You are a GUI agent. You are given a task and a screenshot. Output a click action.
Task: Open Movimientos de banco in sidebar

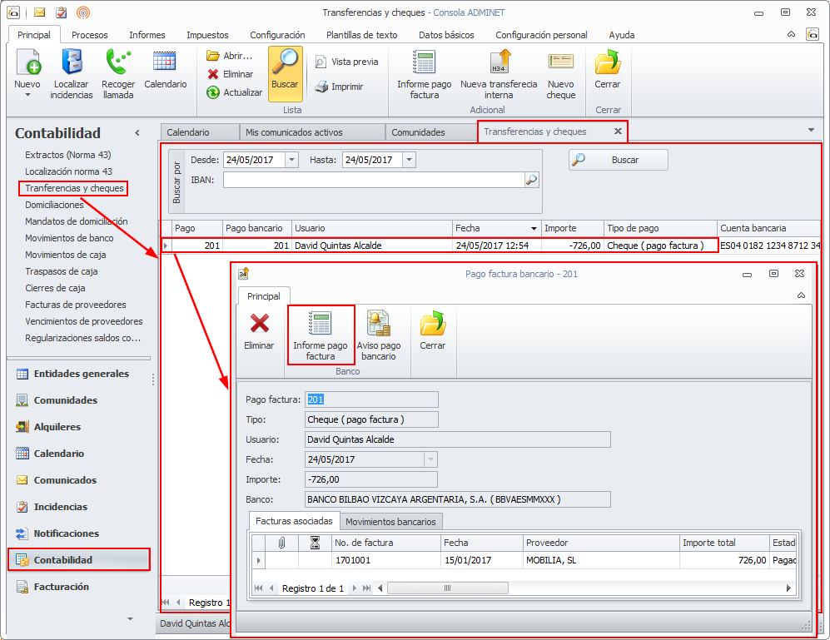coord(69,238)
